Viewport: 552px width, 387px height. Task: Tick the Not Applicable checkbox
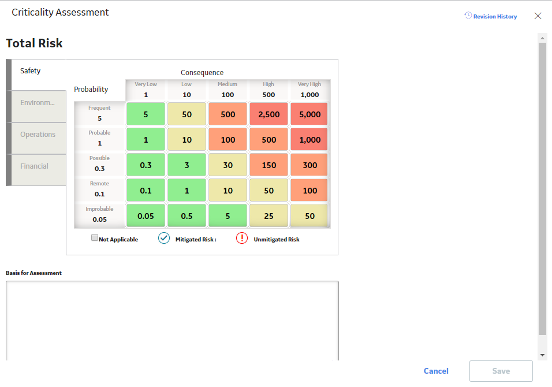point(94,238)
